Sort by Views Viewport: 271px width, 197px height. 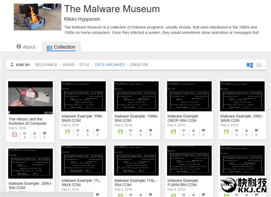point(68,64)
